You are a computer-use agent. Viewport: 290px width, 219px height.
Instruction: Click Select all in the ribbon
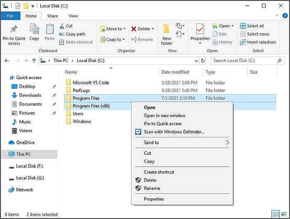(255, 26)
